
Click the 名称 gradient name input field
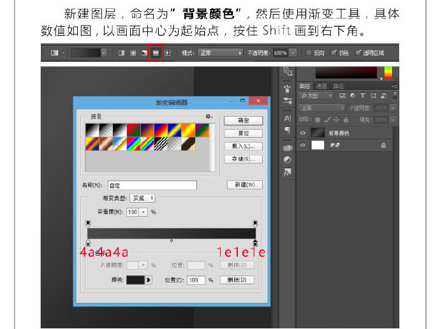point(152,186)
